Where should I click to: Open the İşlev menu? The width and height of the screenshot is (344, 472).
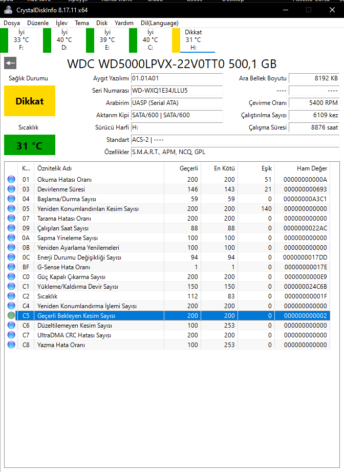[x=62, y=23]
